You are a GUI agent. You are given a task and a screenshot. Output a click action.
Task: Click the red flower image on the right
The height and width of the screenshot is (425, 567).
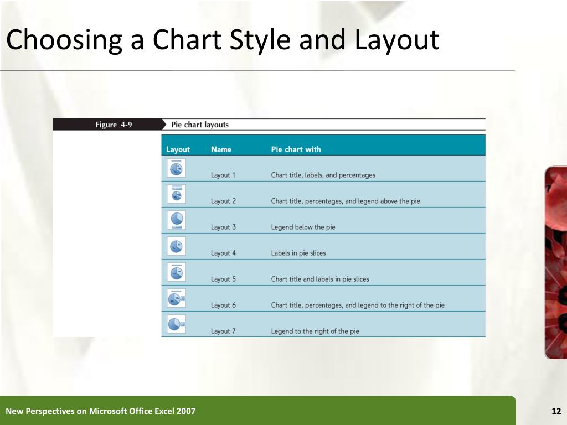556,263
